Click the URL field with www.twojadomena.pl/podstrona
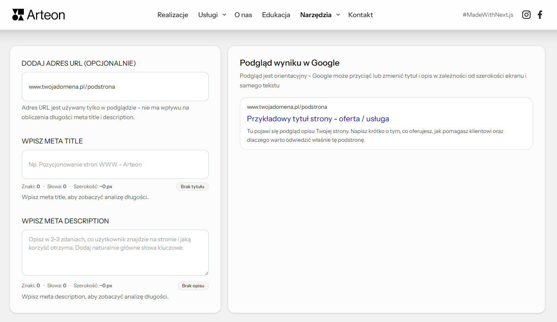Viewport: 557px width, 322px height. pos(115,87)
